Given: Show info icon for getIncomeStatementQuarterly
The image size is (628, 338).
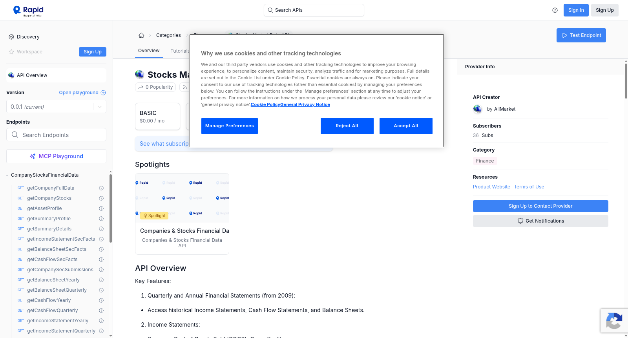Looking at the screenshot, I should point(101,331).
